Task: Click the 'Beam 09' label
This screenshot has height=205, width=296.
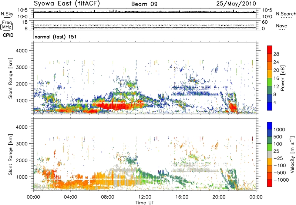Action: 144,4
